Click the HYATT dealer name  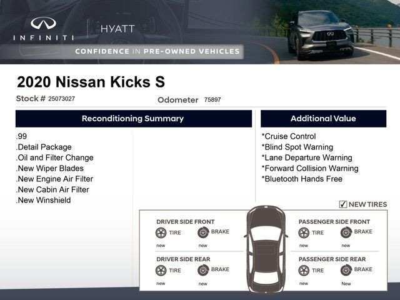coord(117,29)
